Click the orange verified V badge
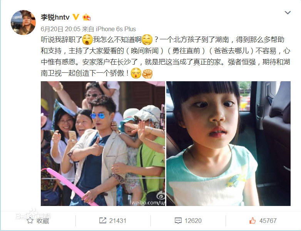Viewport: 301px width, 231px height. [76, 17]
